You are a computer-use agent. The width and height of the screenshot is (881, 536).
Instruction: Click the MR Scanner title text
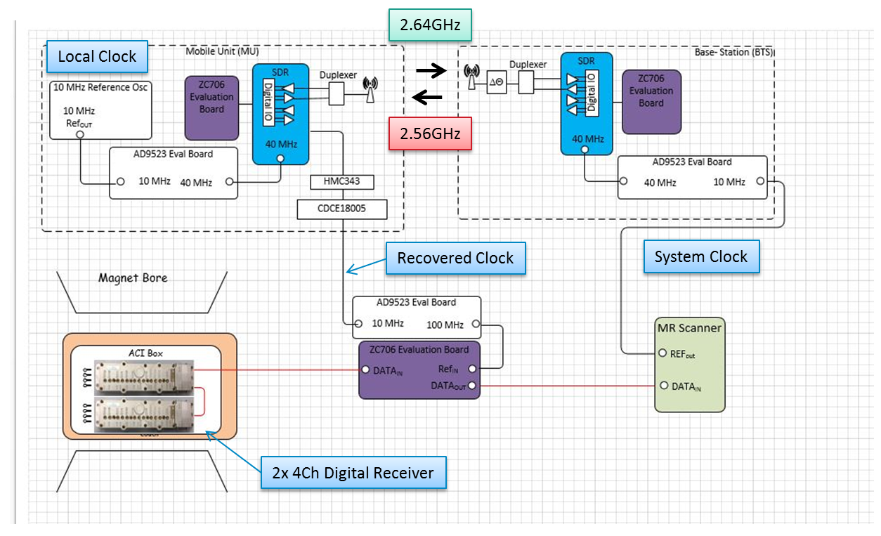pyautogui.click(x=689, y=327)
